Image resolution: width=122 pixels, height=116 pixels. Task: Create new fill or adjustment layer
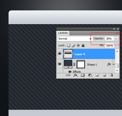point(90,75)
